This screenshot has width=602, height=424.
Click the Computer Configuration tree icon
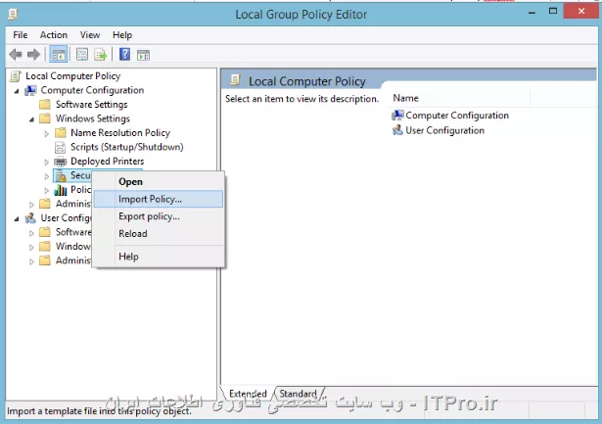click(x=30, y=91)
